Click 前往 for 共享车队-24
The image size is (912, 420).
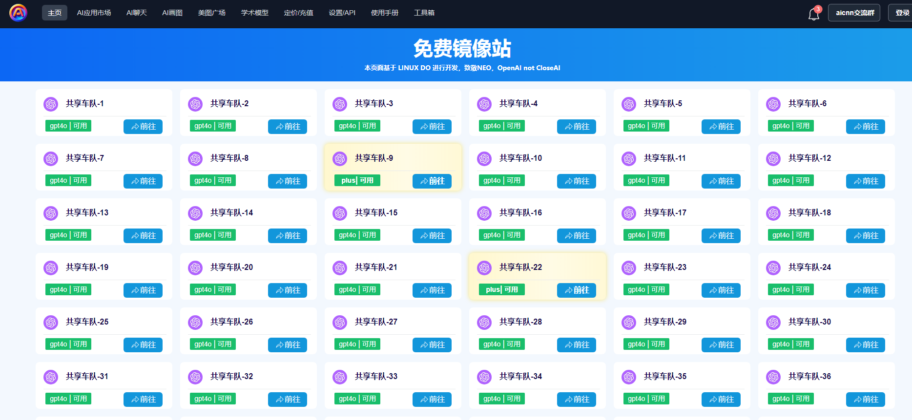point(866,290)
